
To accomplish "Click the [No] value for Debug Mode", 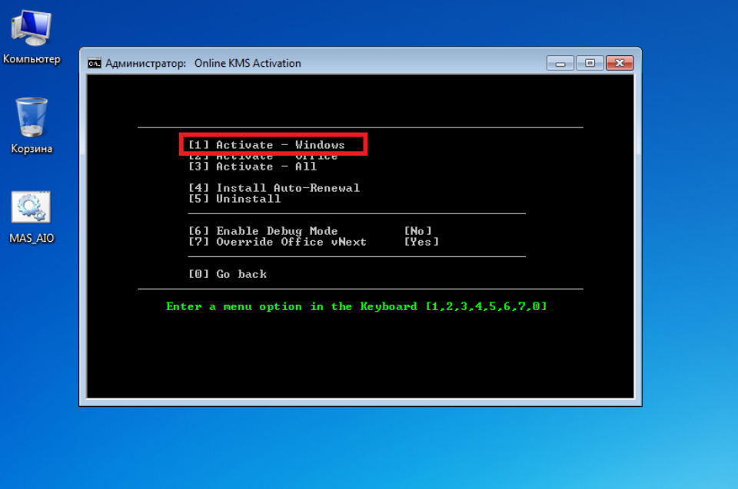I will (417, 231).
